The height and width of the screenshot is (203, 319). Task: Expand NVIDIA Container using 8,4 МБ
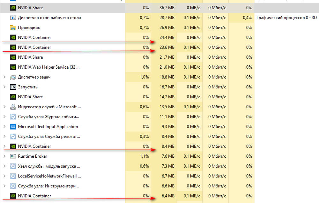tap(4, 146)
